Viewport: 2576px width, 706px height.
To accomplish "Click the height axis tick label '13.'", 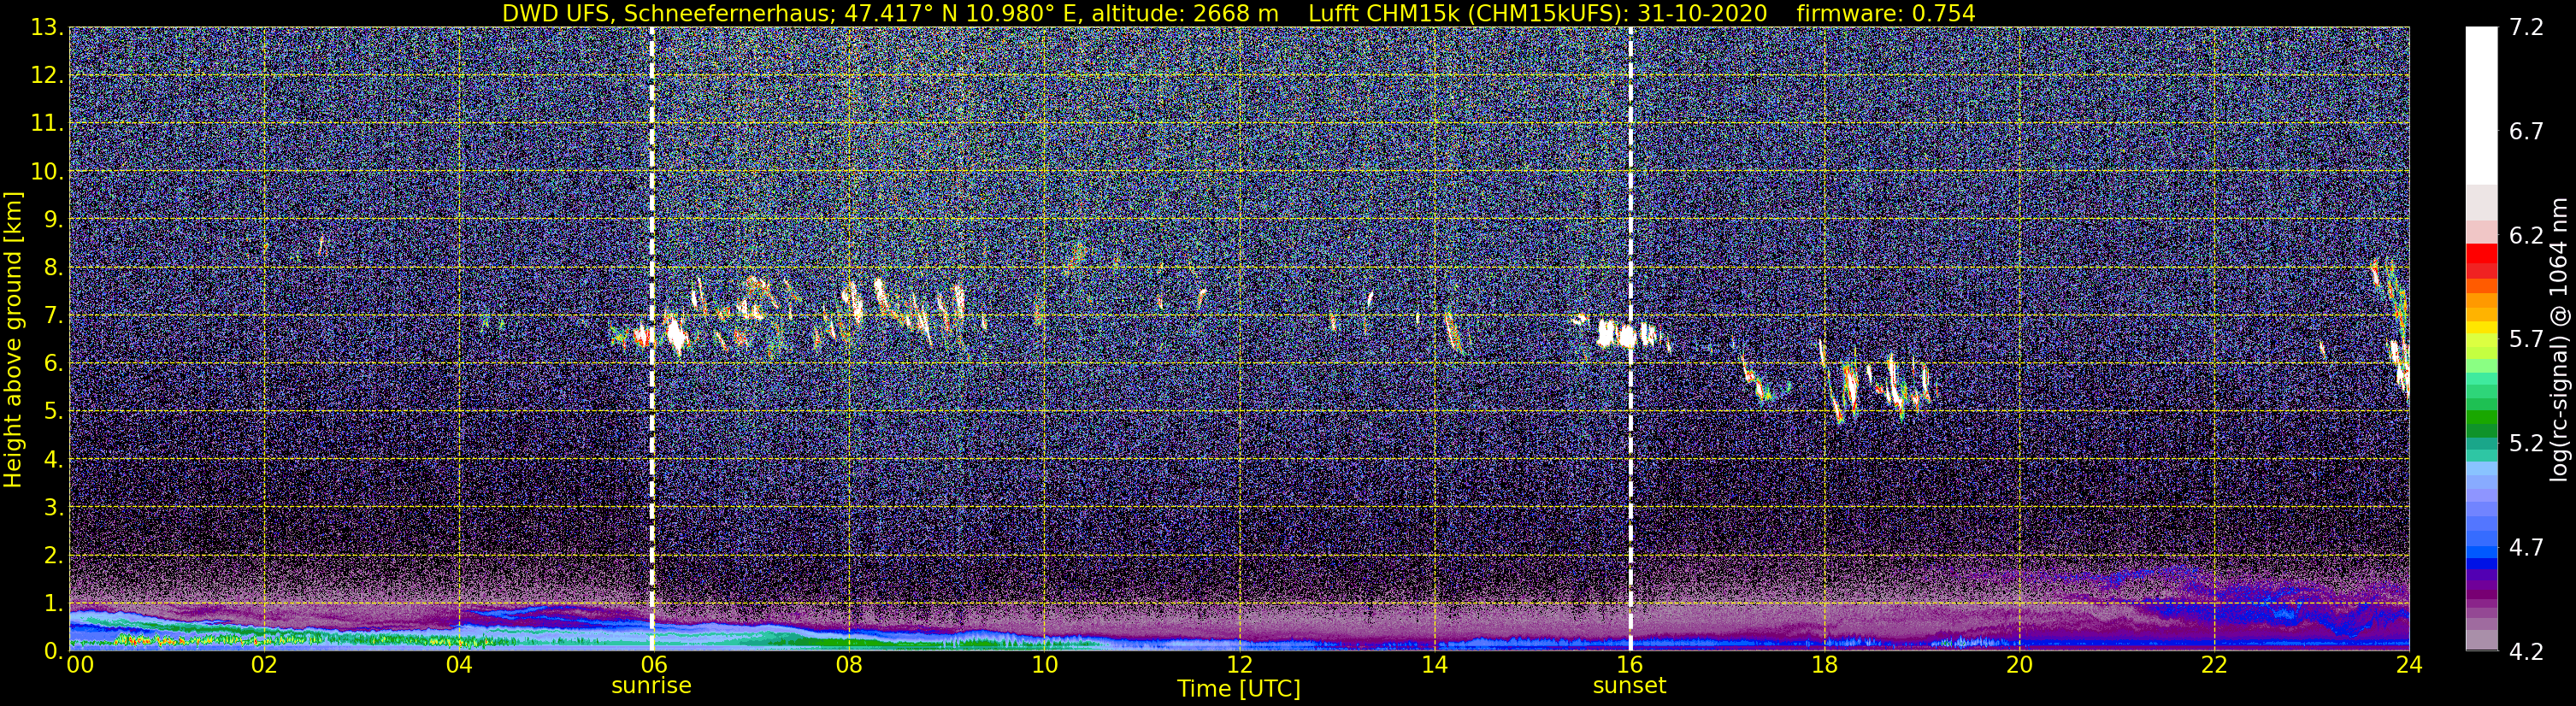I will click(x=47, y=28).
